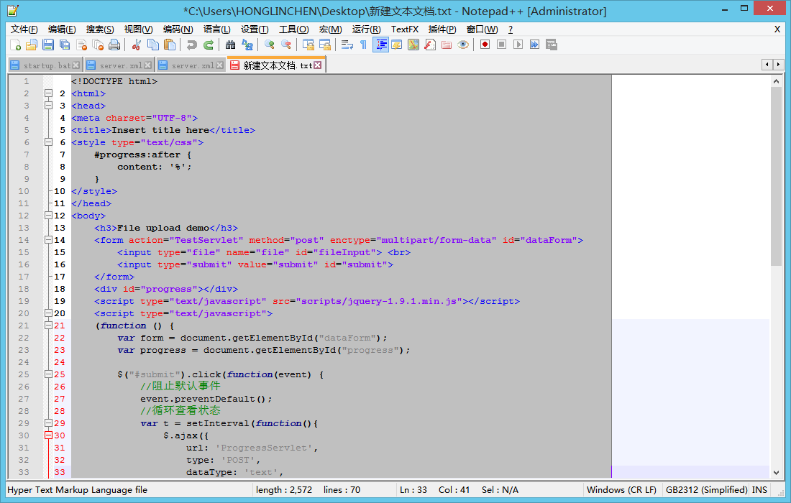Open the Document Map icon

(x=413, y=45)
